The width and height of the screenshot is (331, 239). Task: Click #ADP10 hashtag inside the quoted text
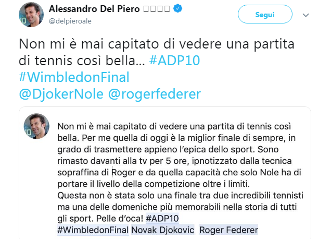coord(174,219)
